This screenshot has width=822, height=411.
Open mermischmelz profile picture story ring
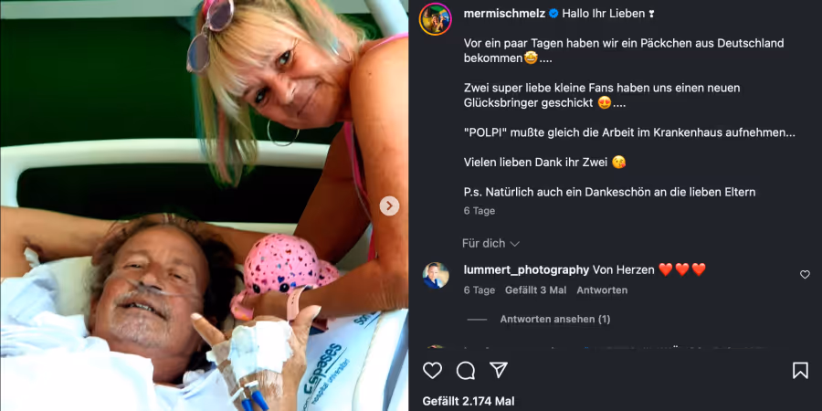(436, 19)
